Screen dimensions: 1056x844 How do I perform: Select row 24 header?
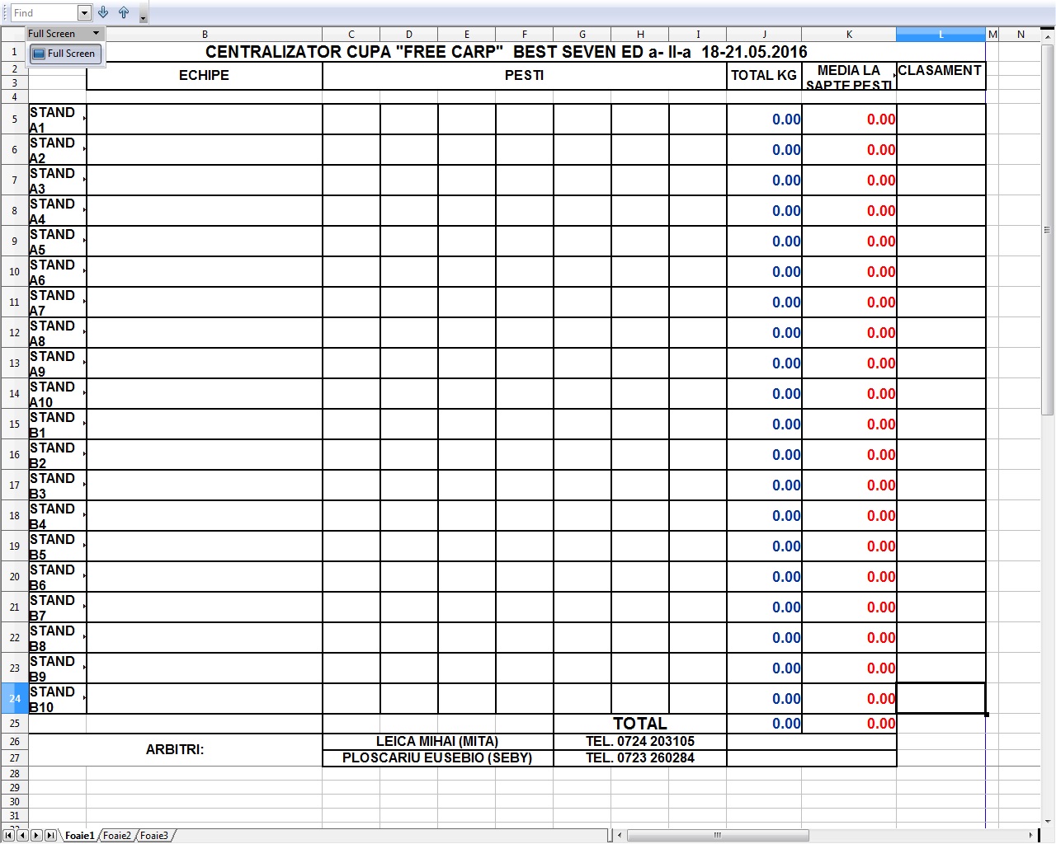[15, 699]
